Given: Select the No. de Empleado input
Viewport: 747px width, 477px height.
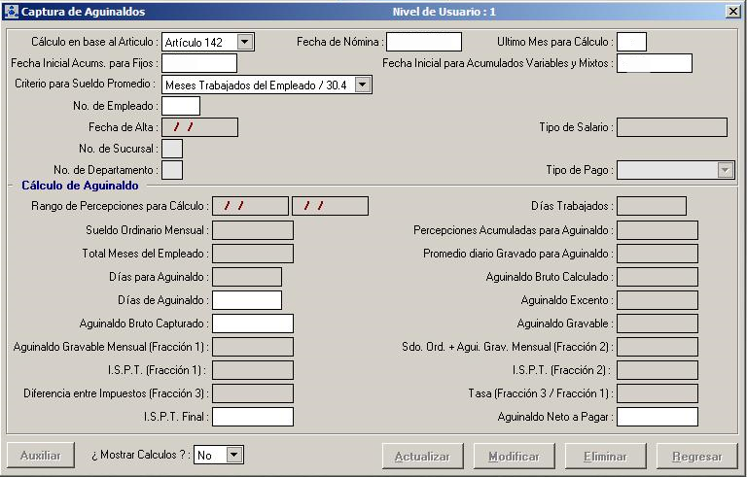Looking at the screenshot, I should point(181,106).
